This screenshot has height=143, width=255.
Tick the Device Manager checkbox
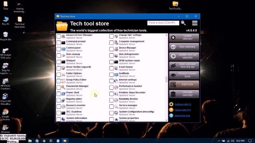(x=112, y=49)
